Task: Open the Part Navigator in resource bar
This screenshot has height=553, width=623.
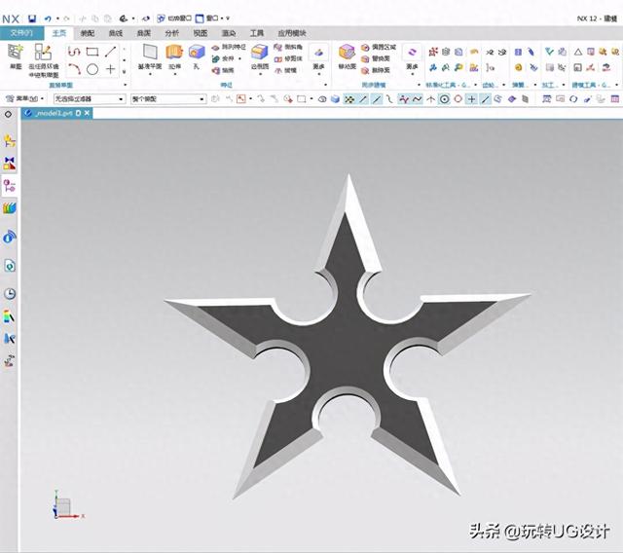Action: [9, 186]
